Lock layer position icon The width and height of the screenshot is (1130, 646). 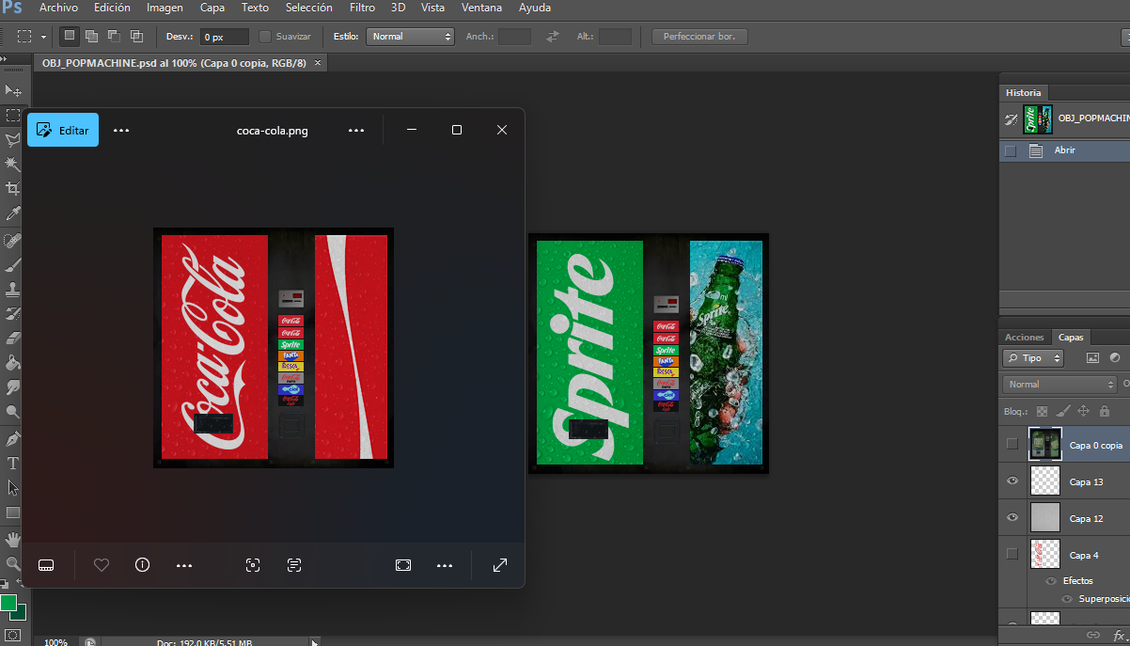point(1083,411)
